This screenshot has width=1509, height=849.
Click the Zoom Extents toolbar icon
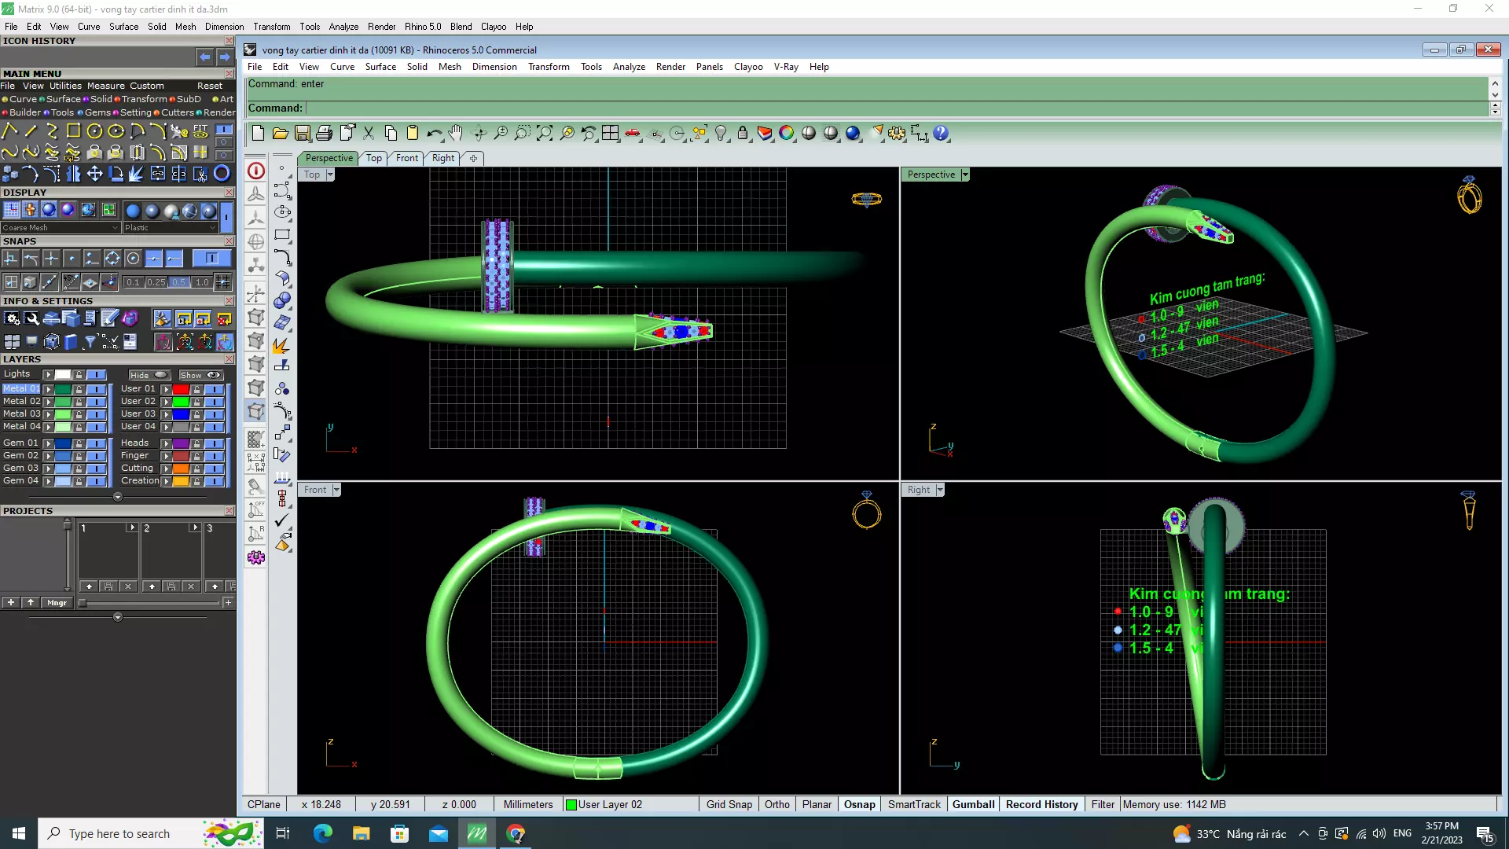pyautogui.click(x=545, y=134)
